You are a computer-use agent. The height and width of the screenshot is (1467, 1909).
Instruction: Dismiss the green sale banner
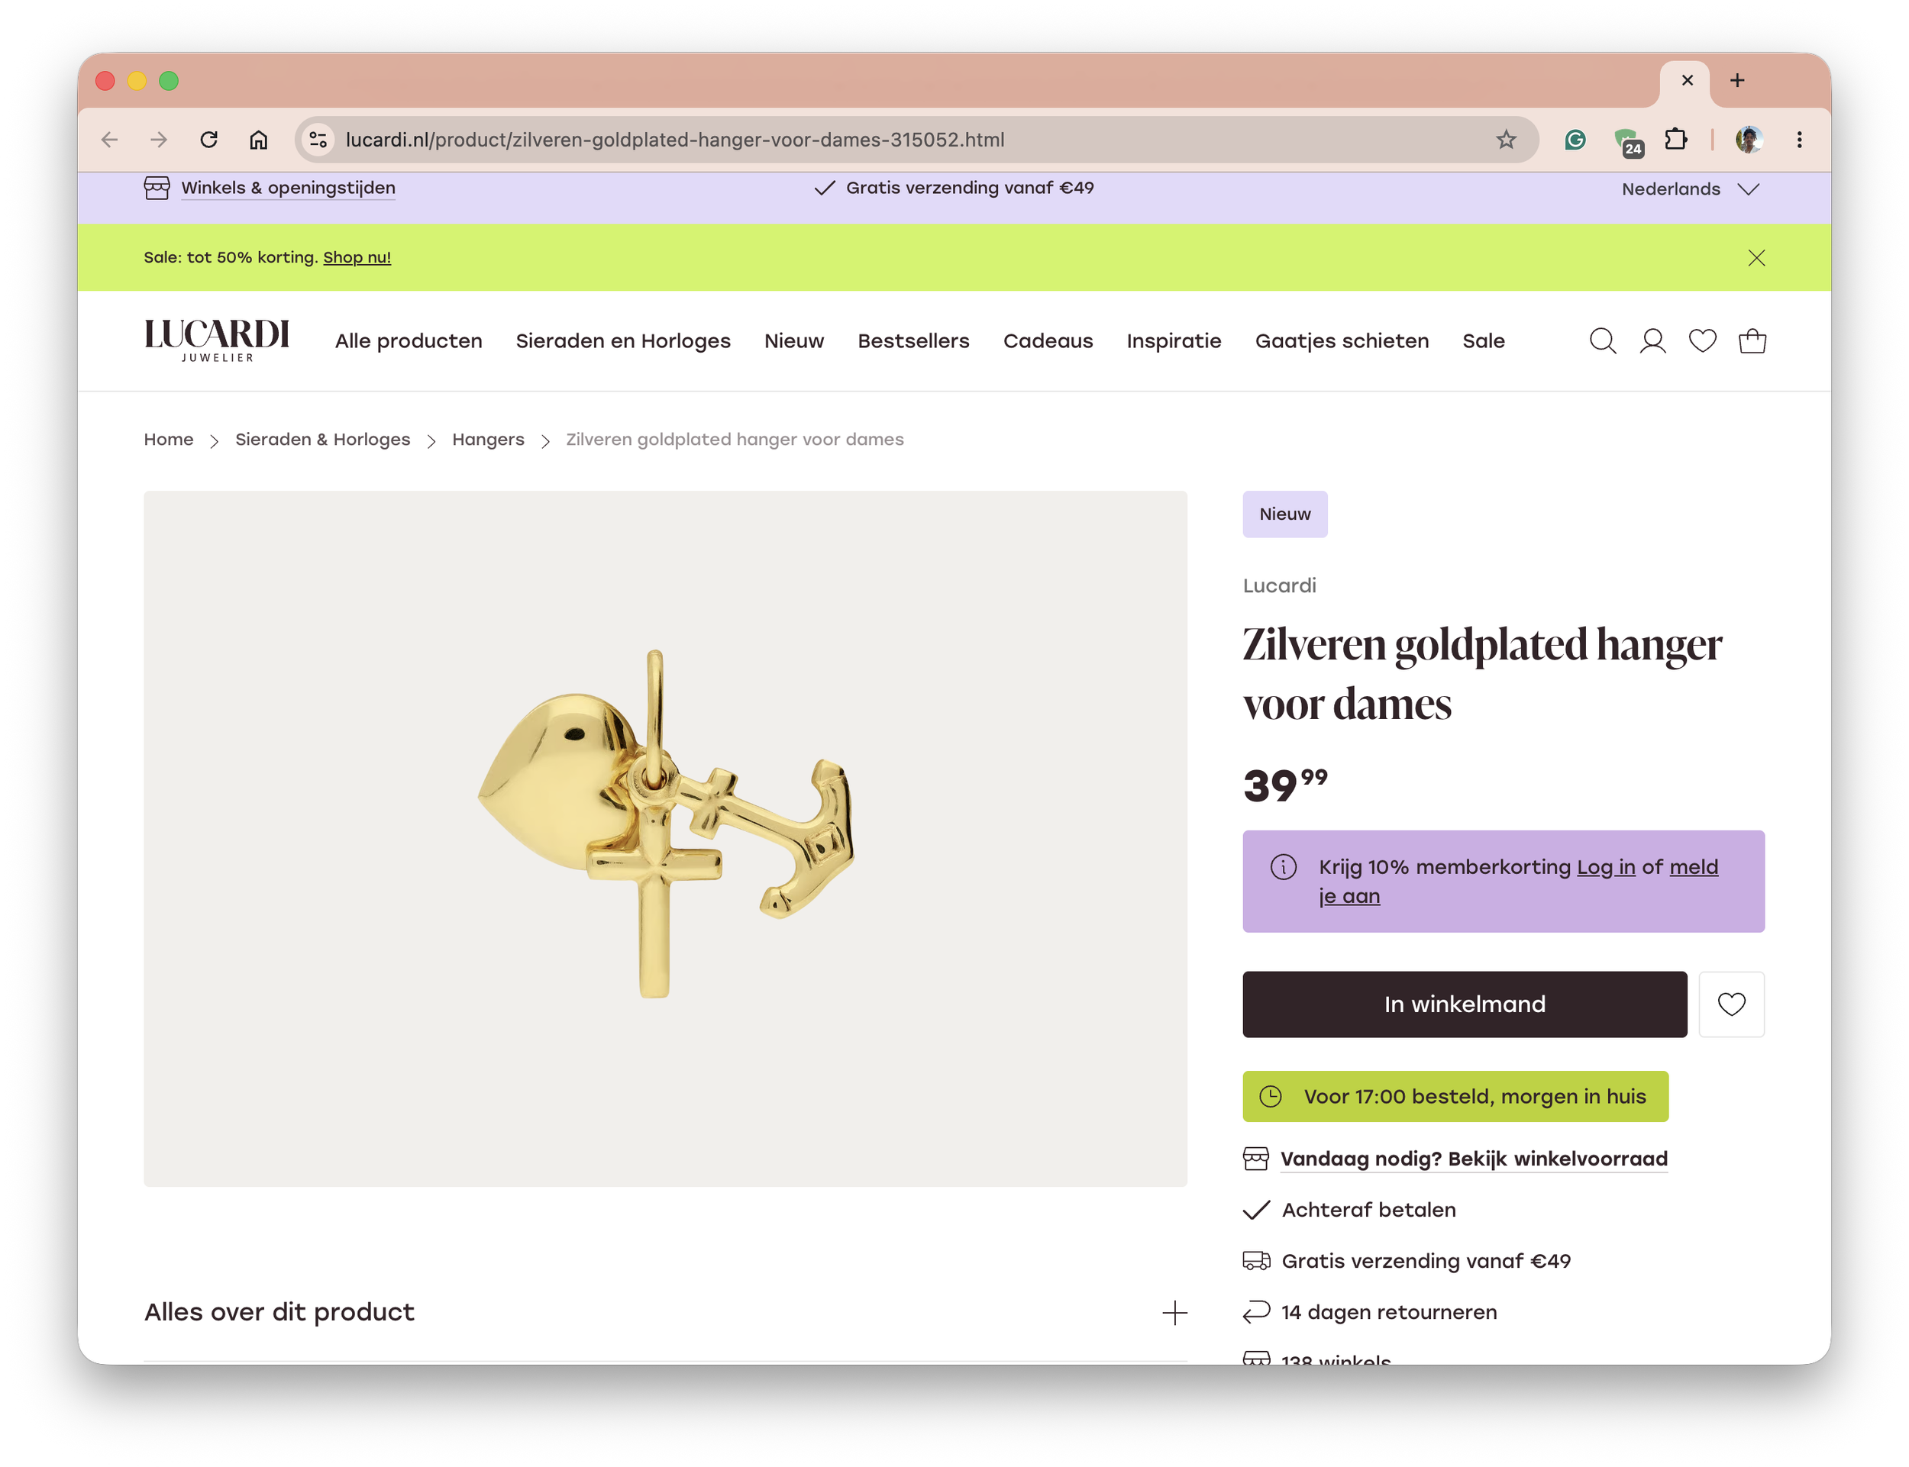pyautogui.click(x=1756, y=257)
